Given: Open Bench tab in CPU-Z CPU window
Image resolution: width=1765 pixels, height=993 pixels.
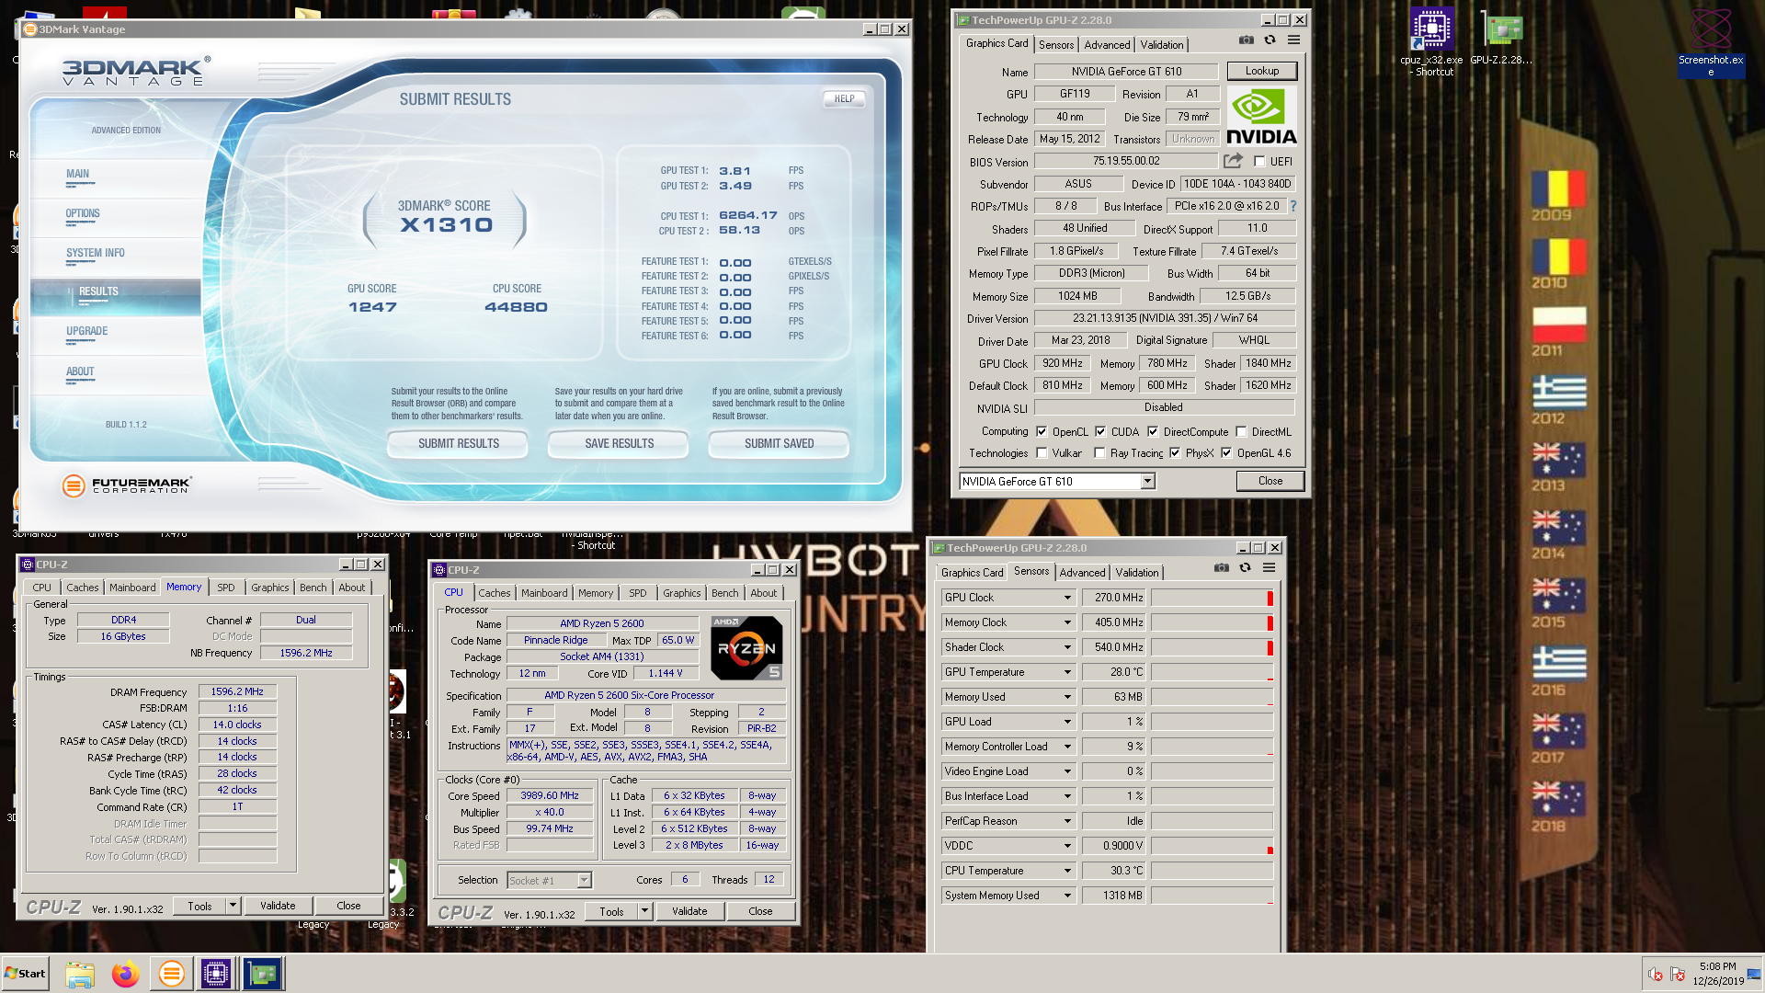Looking at the screenshot, I should click(x=724, y=593).
